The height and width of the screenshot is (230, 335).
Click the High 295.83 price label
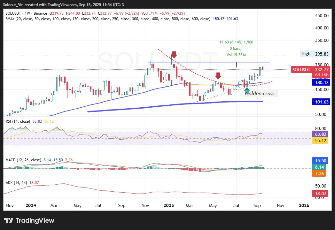(315, 54)
